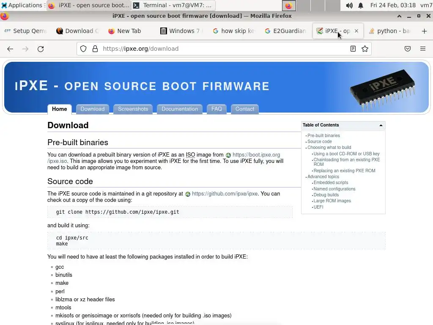Bookmark this page with the star icon
The width and height of the screenshot is (433, 325).
[365, 49]
